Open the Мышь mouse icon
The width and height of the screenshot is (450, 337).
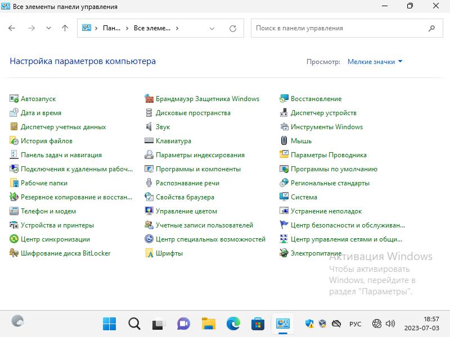click(284, 141)
